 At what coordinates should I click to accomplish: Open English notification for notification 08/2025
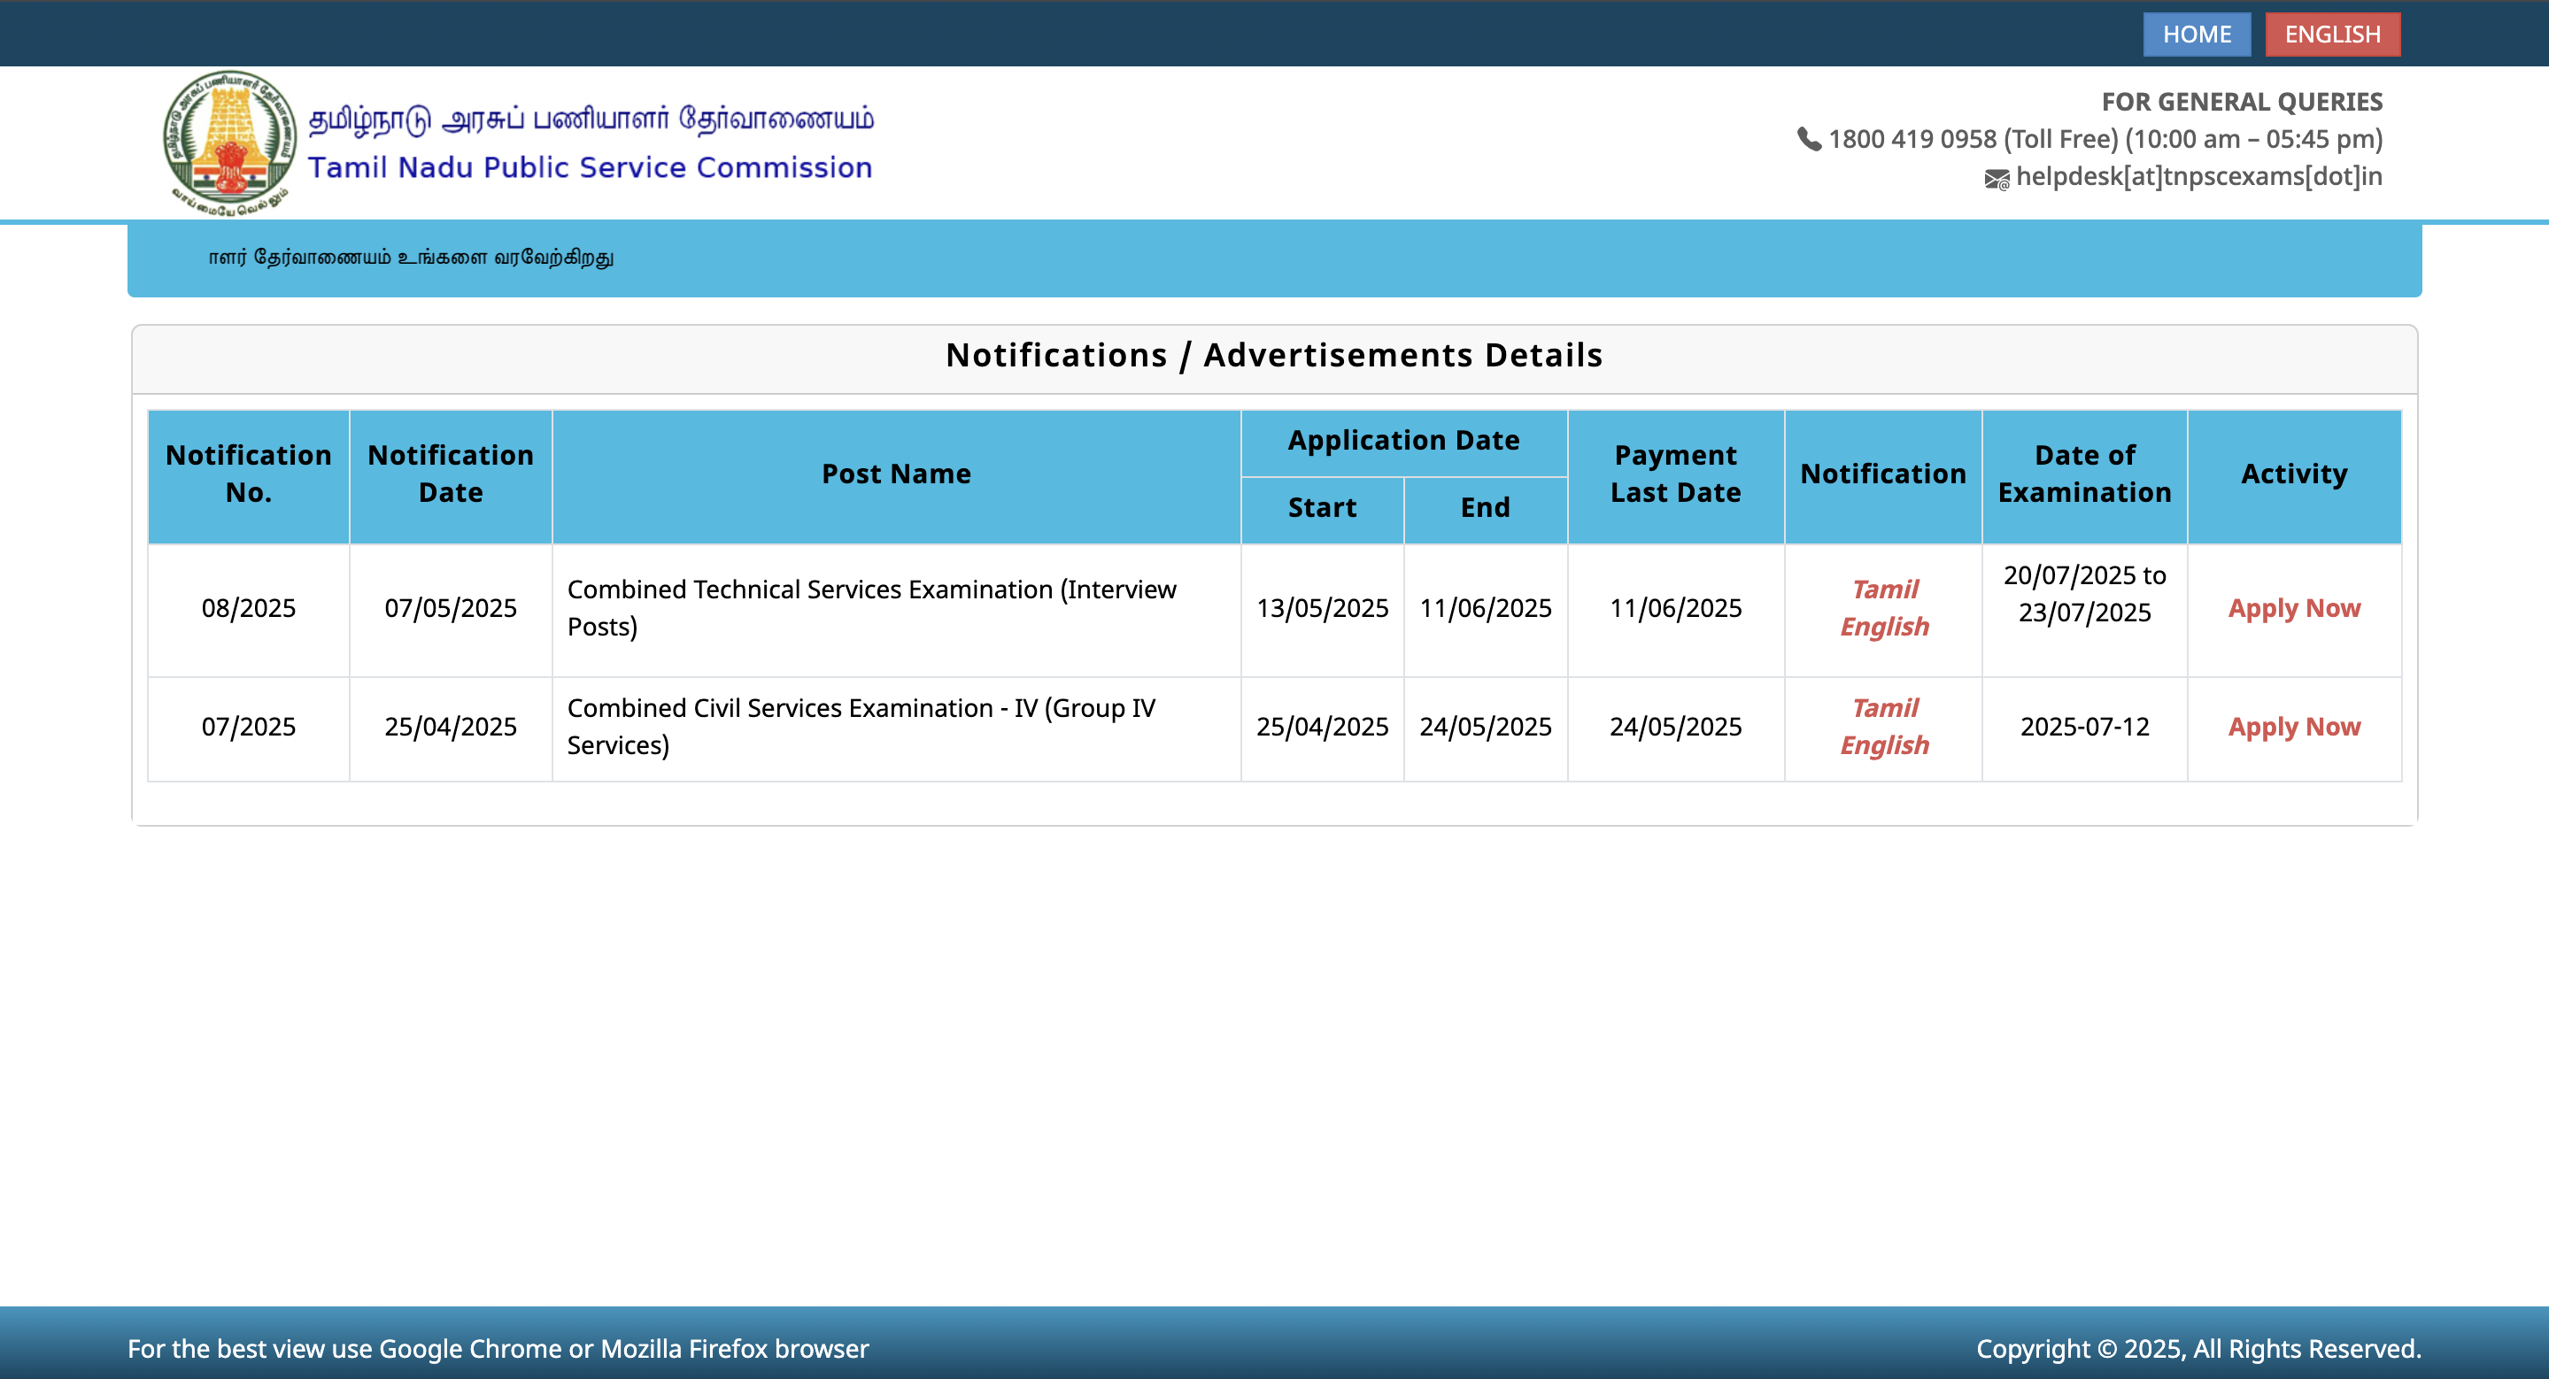click(x=1883, y=626)
